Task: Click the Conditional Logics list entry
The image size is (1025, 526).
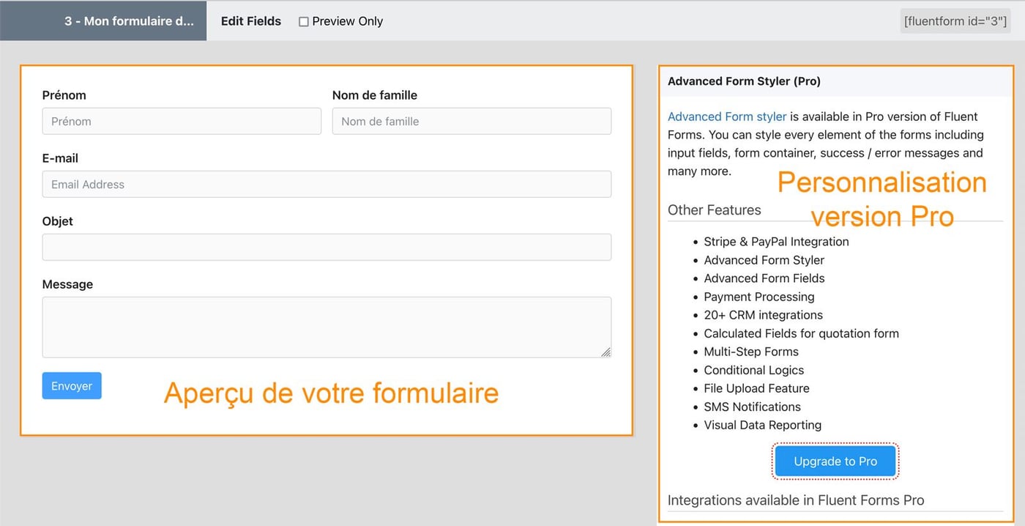Action: tap(753, 370)
